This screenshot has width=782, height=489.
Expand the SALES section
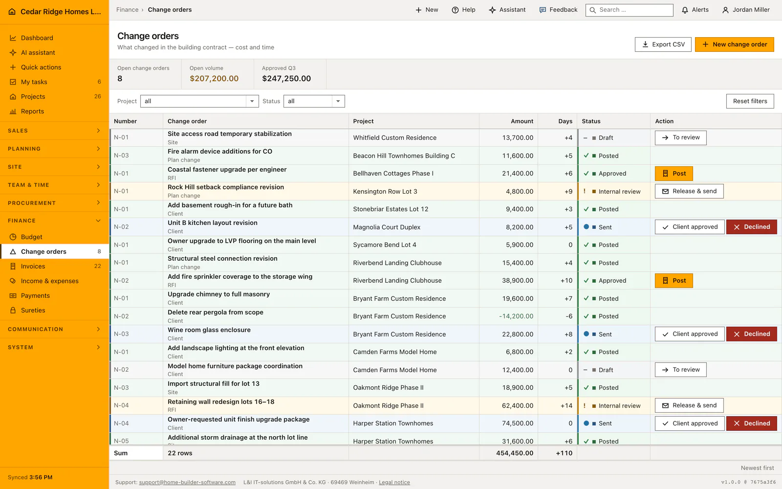[x=54, y=131]
